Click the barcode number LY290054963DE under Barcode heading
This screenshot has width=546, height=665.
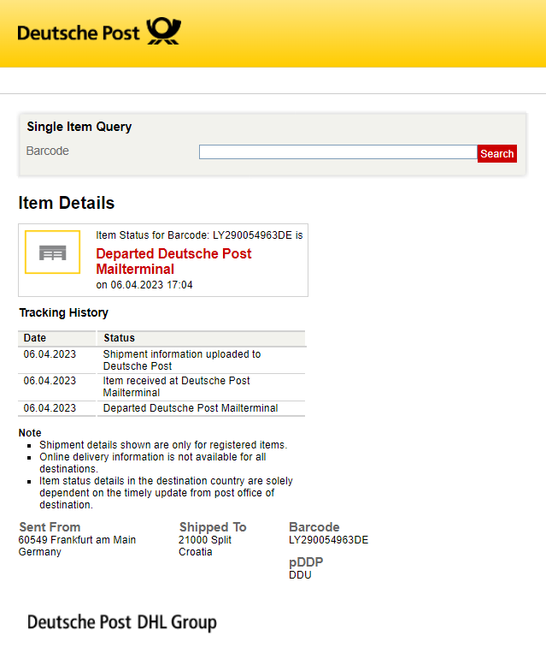click(328, 540)
